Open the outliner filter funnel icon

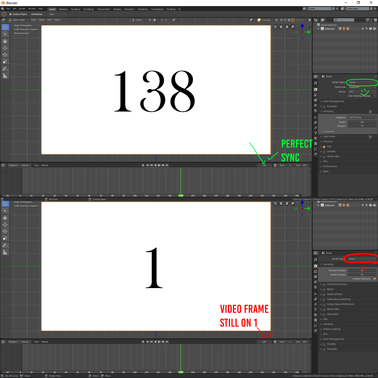[x=368, y=20]
